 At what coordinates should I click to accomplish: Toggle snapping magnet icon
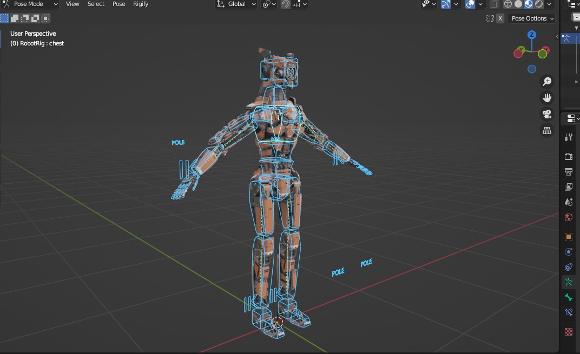286,4
